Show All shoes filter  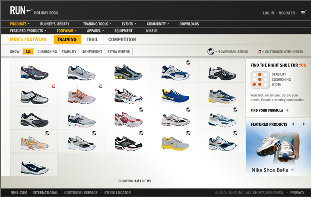tap(28, 52)
